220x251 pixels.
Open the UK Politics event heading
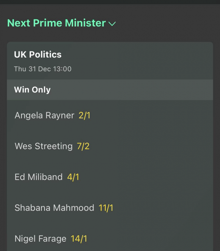coord(38,55)
